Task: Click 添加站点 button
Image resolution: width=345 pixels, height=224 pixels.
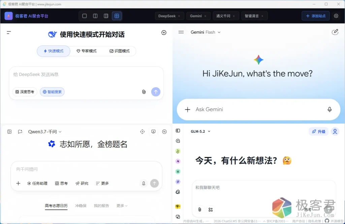Action: coord(315,16)
